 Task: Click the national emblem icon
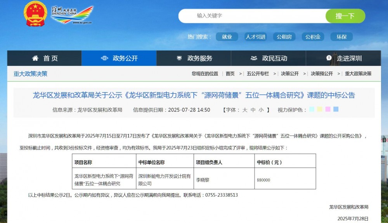pos(36,14)
